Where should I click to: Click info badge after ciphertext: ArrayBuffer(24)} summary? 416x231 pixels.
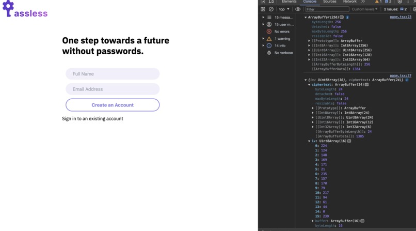click(407, 80)
